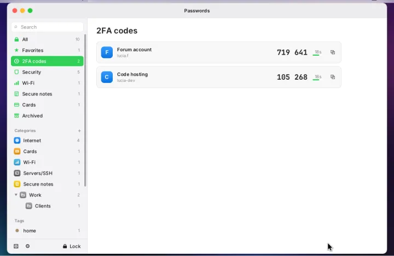Lock the password vault
Viewport: 394px width, 256px height.
point(72,246)
